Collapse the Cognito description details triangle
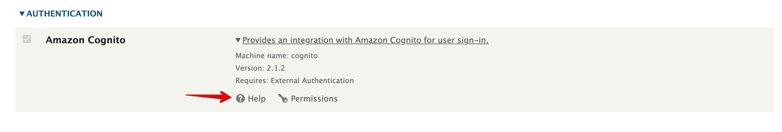Image resolution: width=782 pixels, height=132 pixels. 238,40
